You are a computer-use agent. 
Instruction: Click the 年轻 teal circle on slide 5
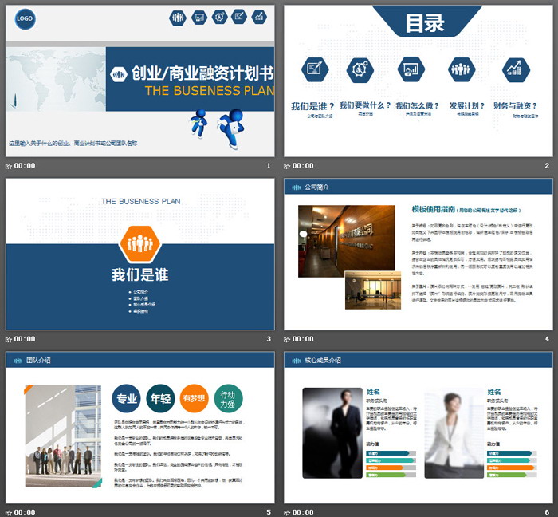tap(160, 398)
